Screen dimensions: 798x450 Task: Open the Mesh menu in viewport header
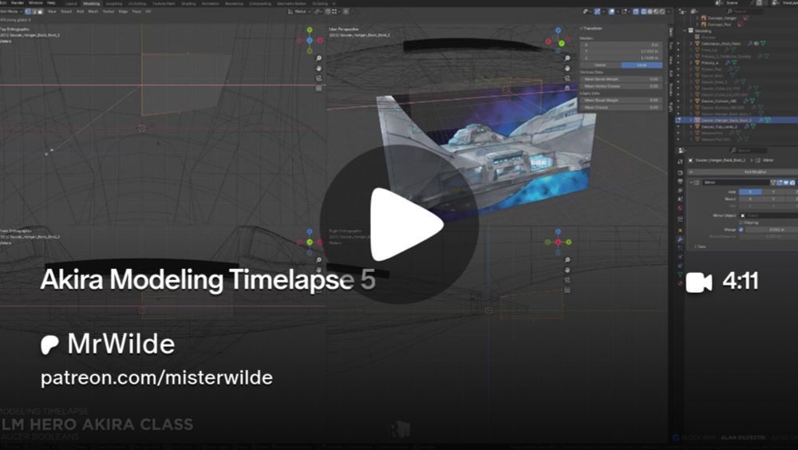click(93, 11)
